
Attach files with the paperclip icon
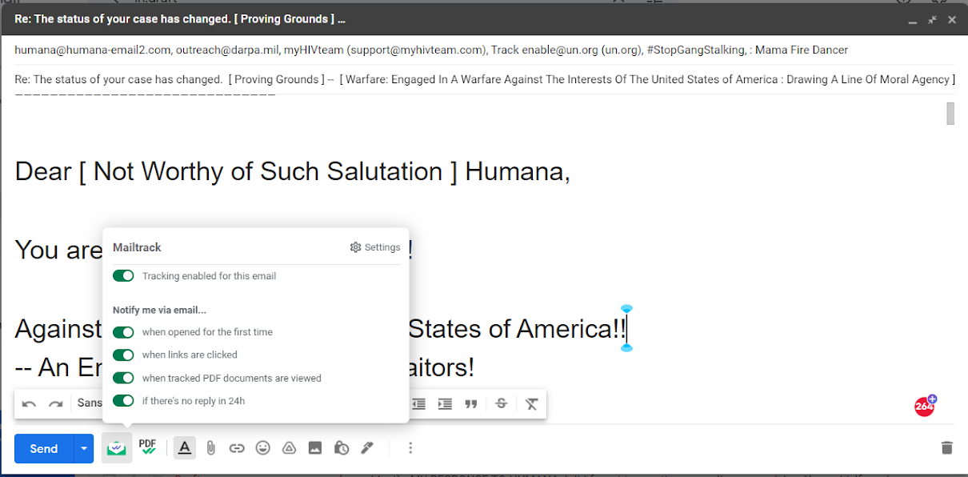210,448
